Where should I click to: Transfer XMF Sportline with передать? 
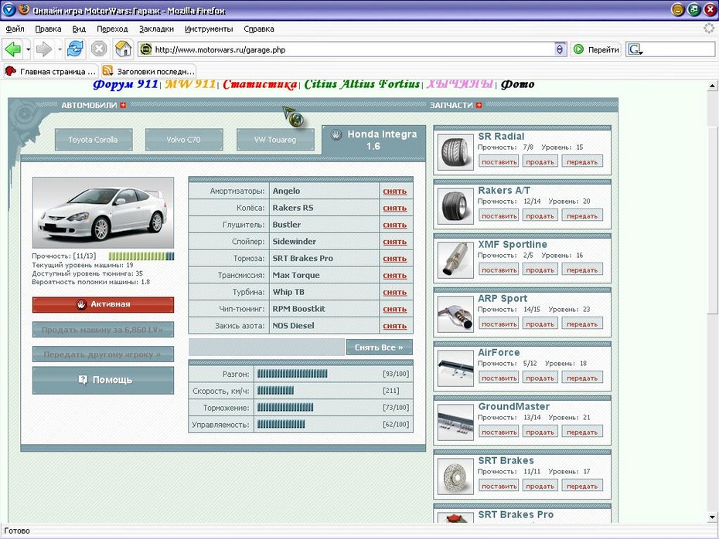coord(582,269)
